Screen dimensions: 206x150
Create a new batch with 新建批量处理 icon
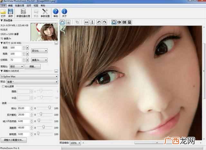click(x=23, y=13)
